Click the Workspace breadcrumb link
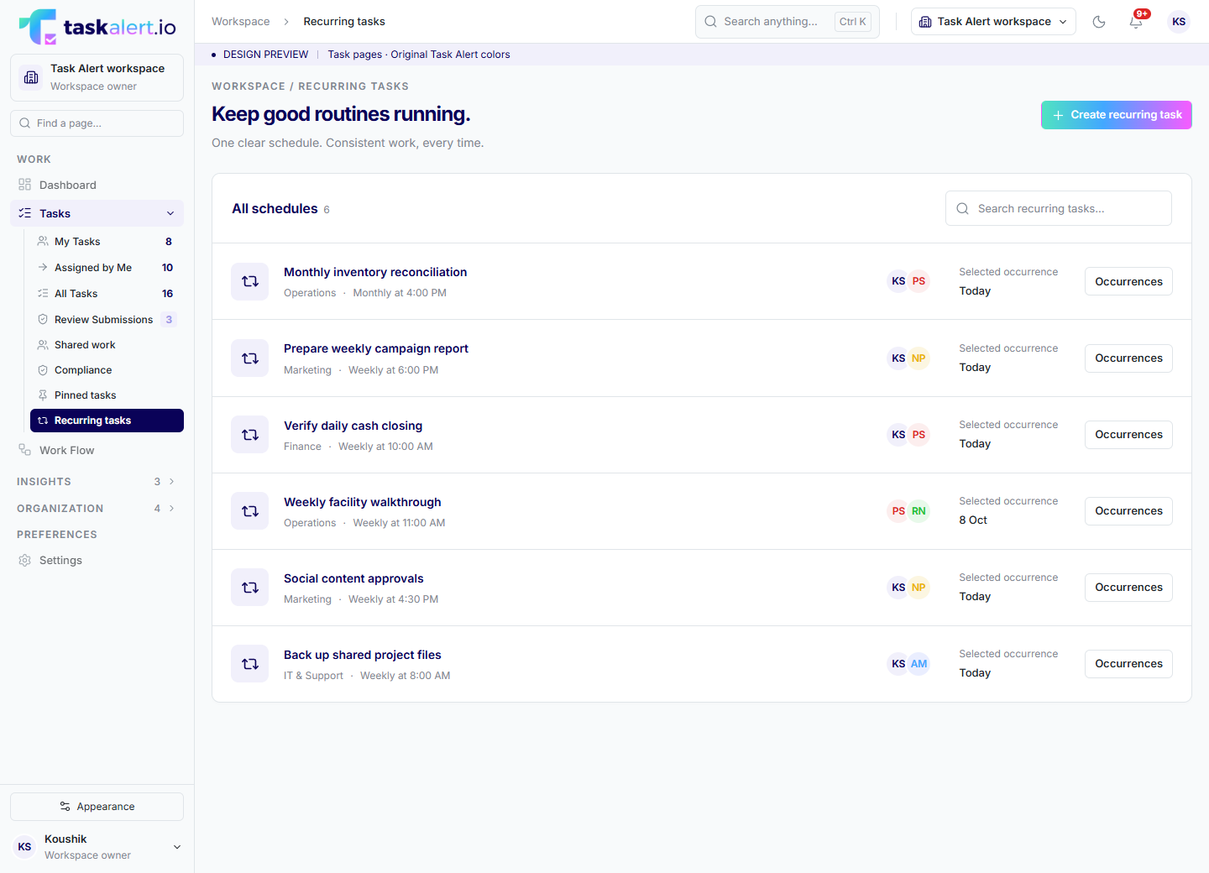Image resolution: width=1209 pixels, height=873 pixels. click(241, 22)
